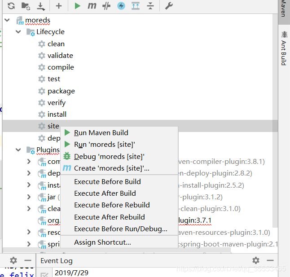Toggle Skip Tests mode icon
The image size is (290, 277).
[106, 6]
